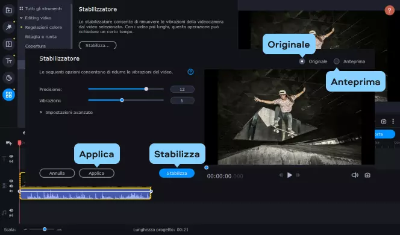The height and width of the screenshot is (235, 400).
Task: Toggle title track visibility eye
Action: [11, 156]
